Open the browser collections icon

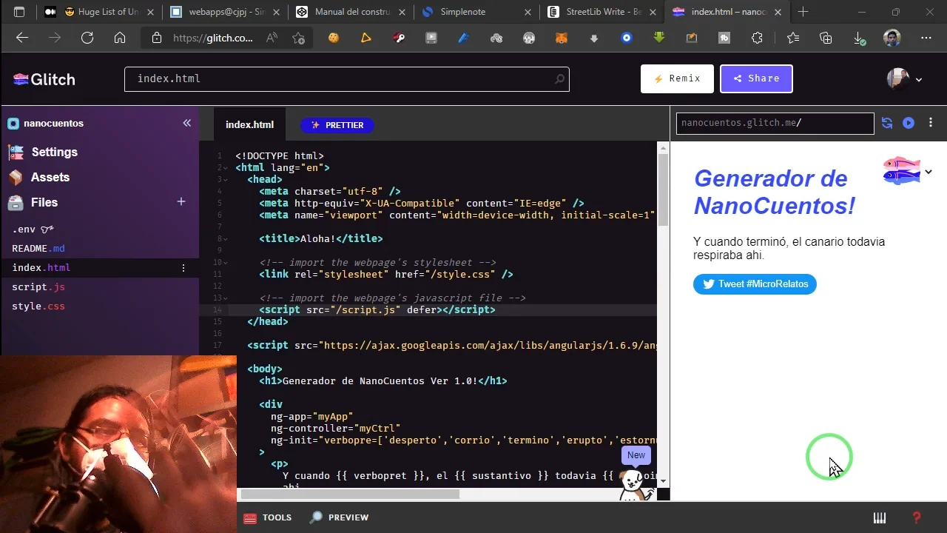(826, 38)
